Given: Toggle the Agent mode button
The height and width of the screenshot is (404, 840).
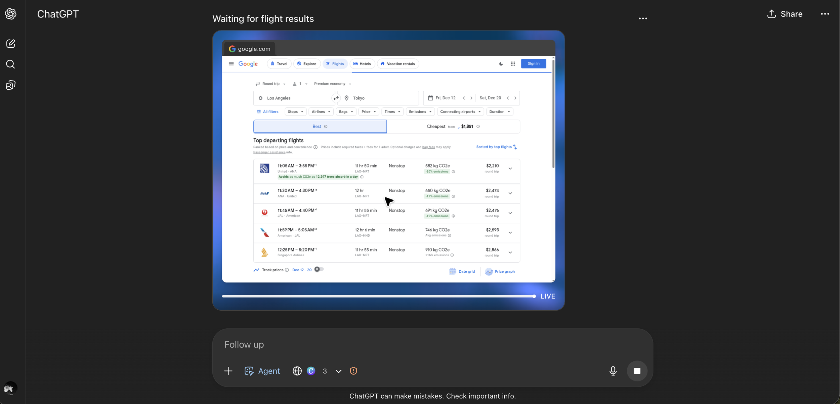Looking at the screenshot, I should click(x=262, y=371).
